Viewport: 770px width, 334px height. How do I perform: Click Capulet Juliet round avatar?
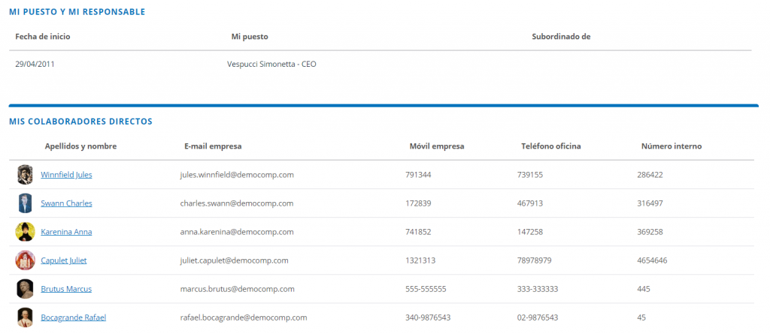click(x=25, y=260)
